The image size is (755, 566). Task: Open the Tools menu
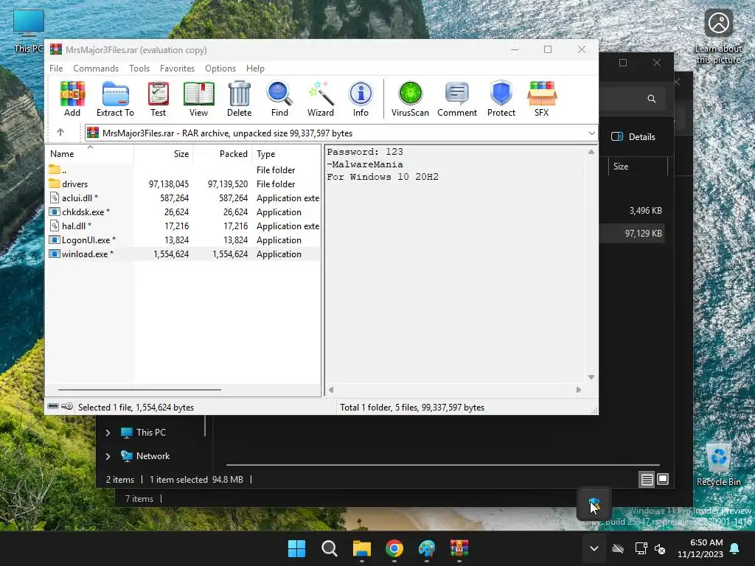139,69
